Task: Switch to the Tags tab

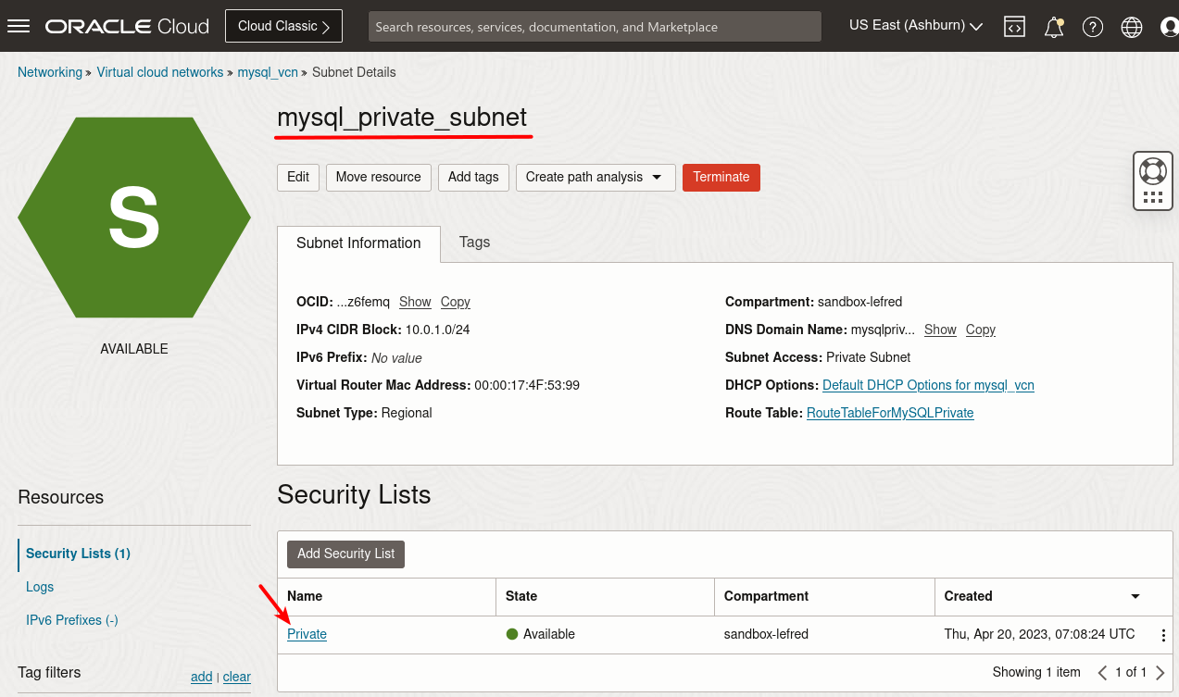Action: point(474,243)
